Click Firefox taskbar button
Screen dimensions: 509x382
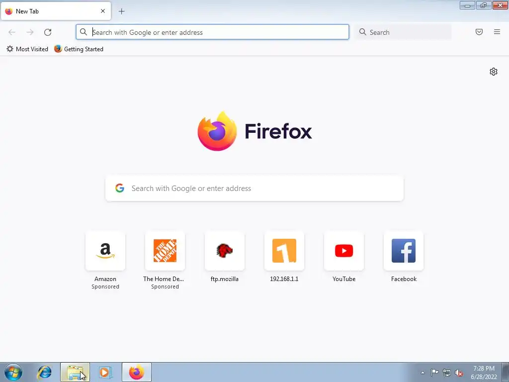pyautogui.click(x=137, y=372)
